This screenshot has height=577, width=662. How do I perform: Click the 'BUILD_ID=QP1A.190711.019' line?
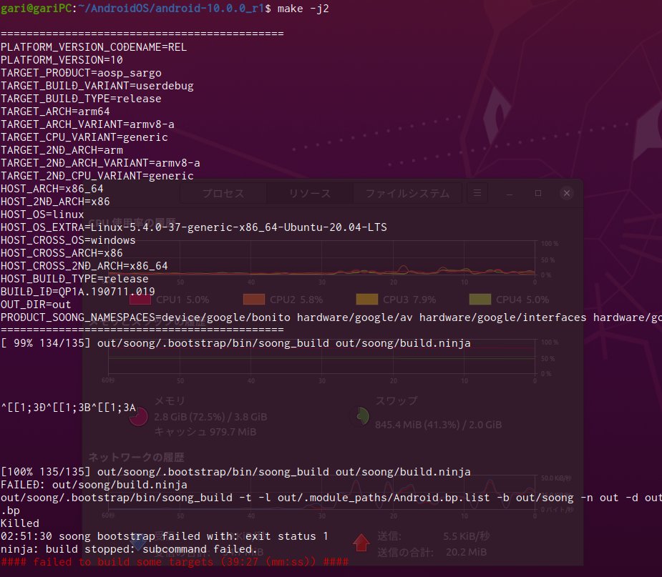[x=78, y=292]
